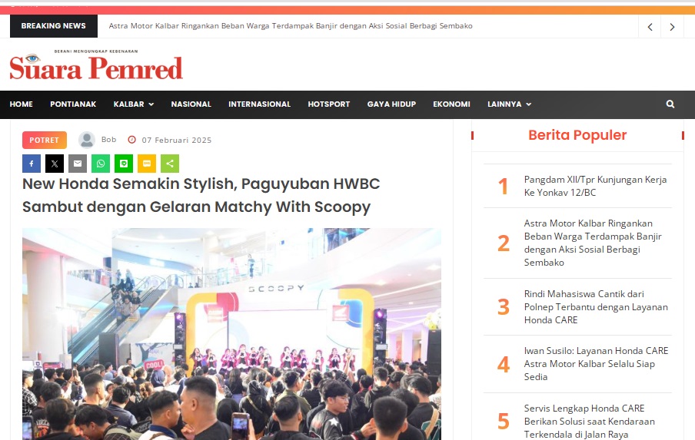Go to the Ekonomi menu section
This screenshot has height=440, width=695.
click(451, 104)
